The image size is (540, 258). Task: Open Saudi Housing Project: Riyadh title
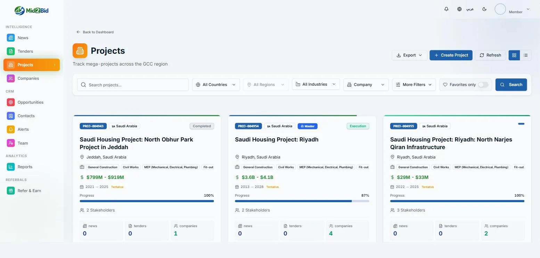[277, 139]
